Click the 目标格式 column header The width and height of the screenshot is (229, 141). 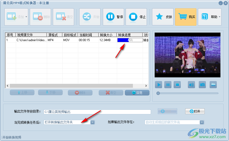pyautogui.click(x=70, y=35)
